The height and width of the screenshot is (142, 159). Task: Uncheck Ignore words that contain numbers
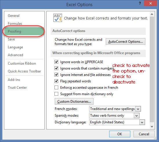(x=56, y=68)
